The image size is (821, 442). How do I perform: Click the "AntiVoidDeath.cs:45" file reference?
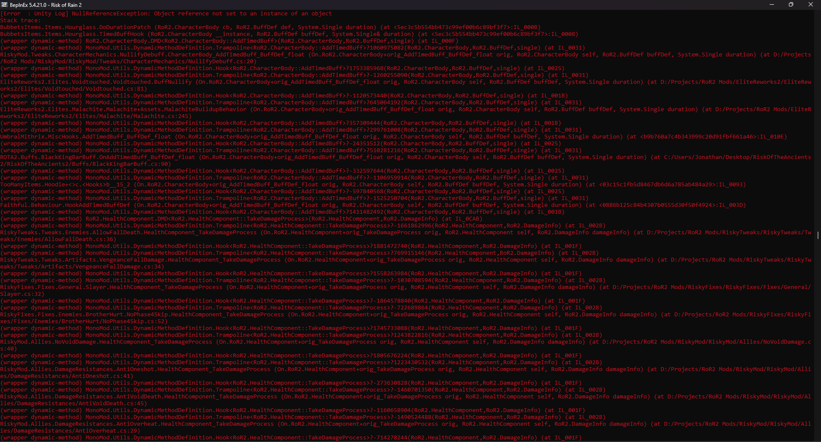pos(111,404)
